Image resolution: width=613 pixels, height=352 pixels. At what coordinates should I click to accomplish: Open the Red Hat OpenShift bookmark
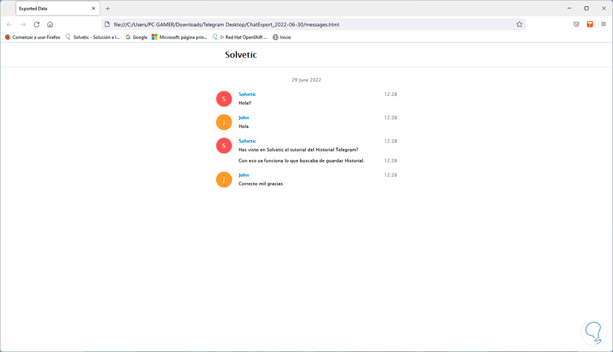[240, 37]
